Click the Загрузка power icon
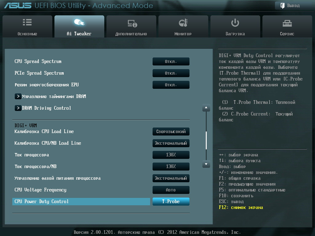 [x=235, y=23]
